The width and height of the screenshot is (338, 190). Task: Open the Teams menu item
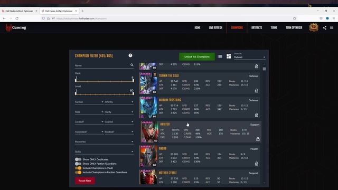[x=274, y=28]
